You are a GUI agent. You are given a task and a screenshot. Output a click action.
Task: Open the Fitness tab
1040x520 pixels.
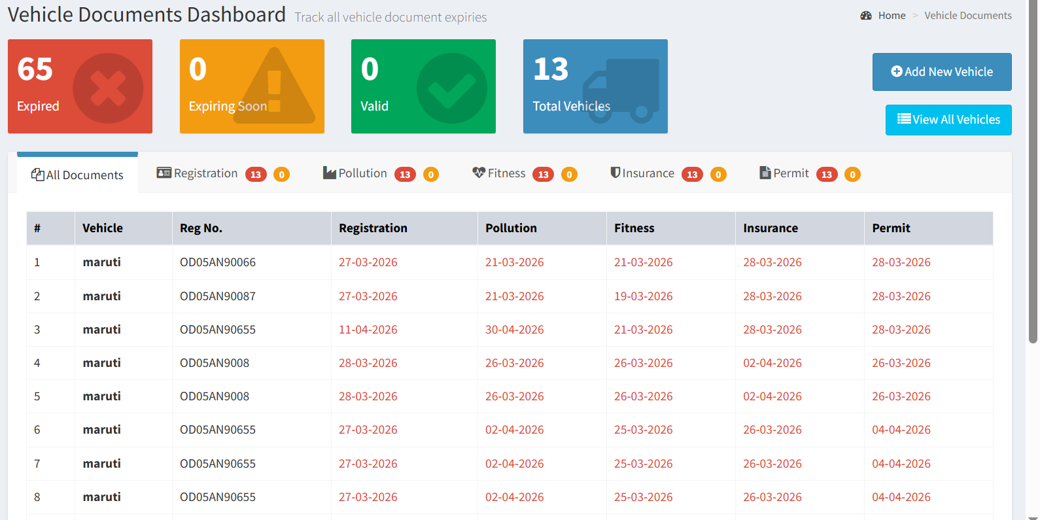525,173
